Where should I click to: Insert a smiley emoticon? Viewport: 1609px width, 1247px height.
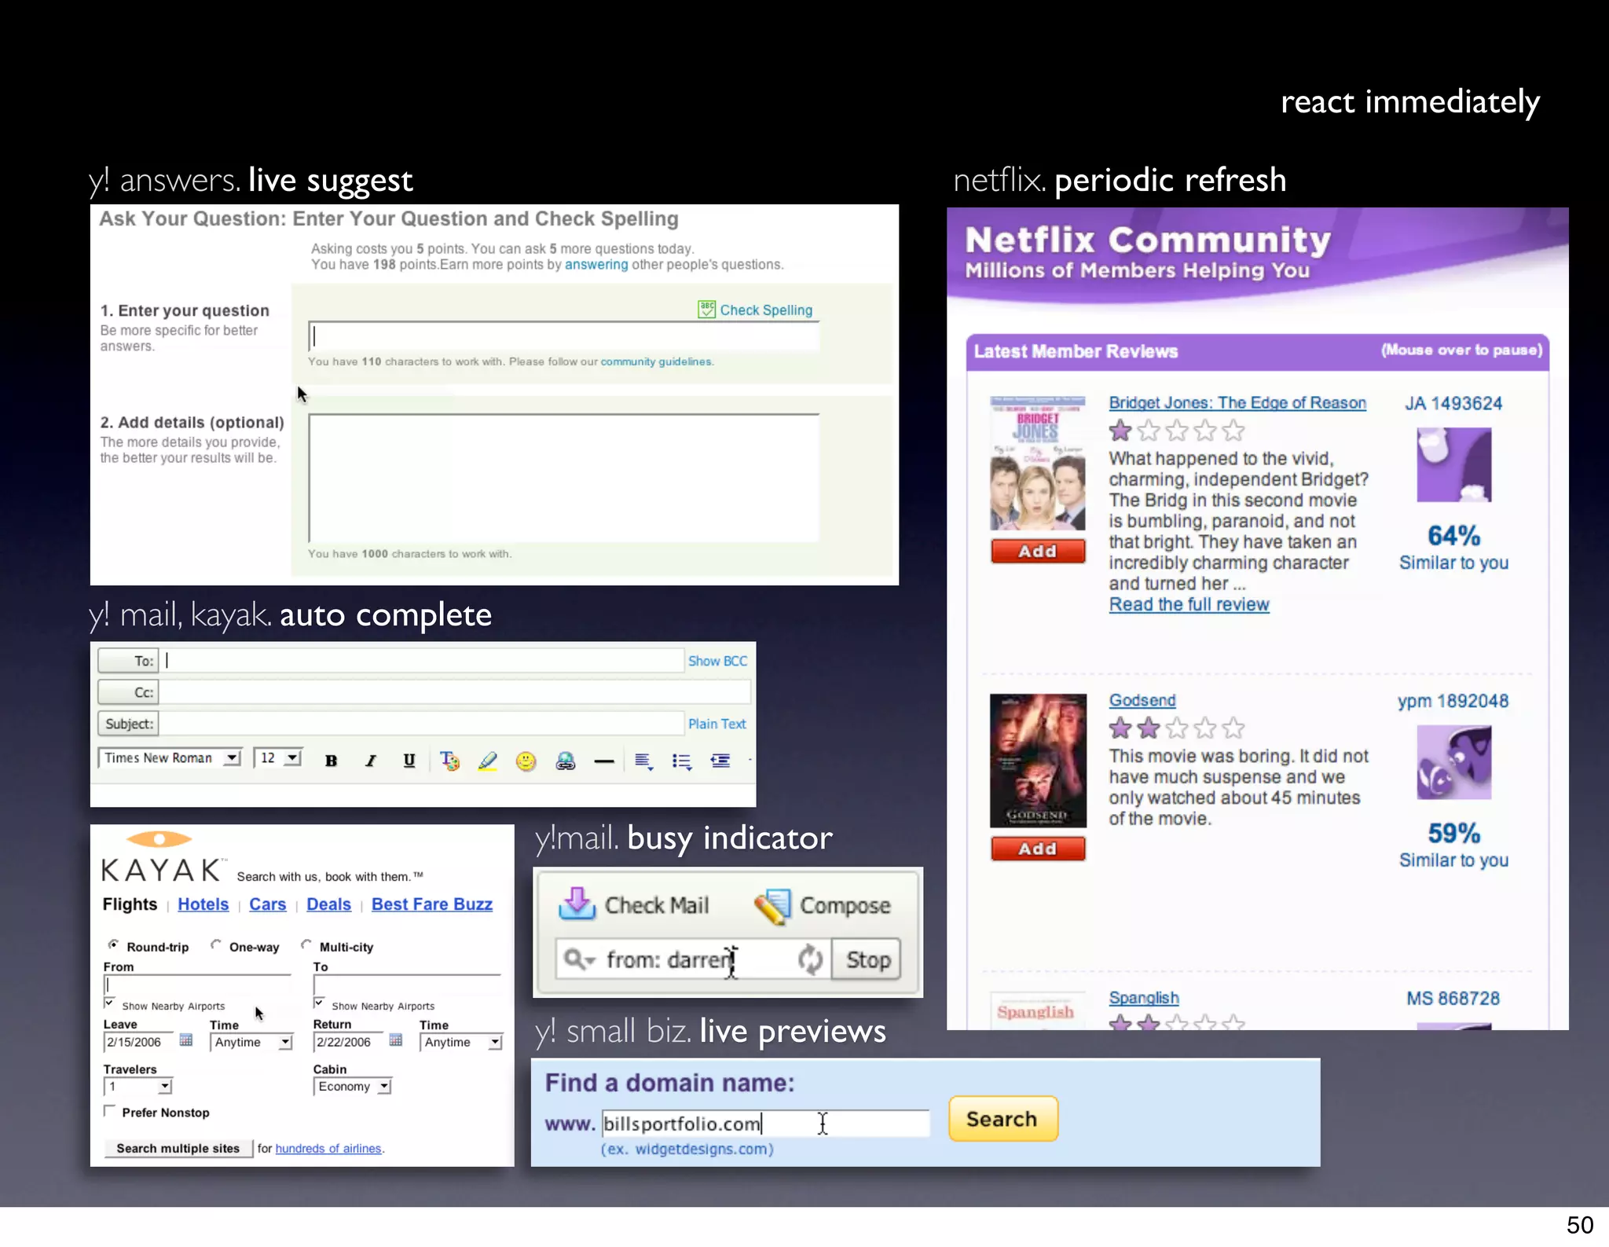(526, 761)
